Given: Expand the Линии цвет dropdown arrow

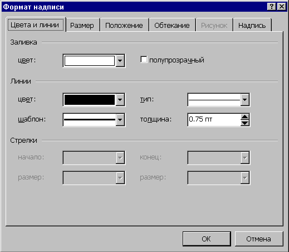Looking at the screenshot, I should click(120, 100).
